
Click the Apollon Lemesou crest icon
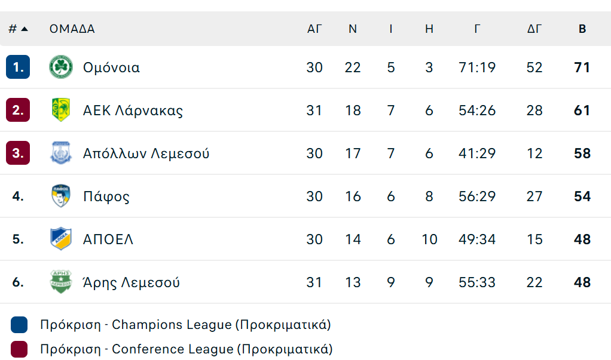click(61, 153)
